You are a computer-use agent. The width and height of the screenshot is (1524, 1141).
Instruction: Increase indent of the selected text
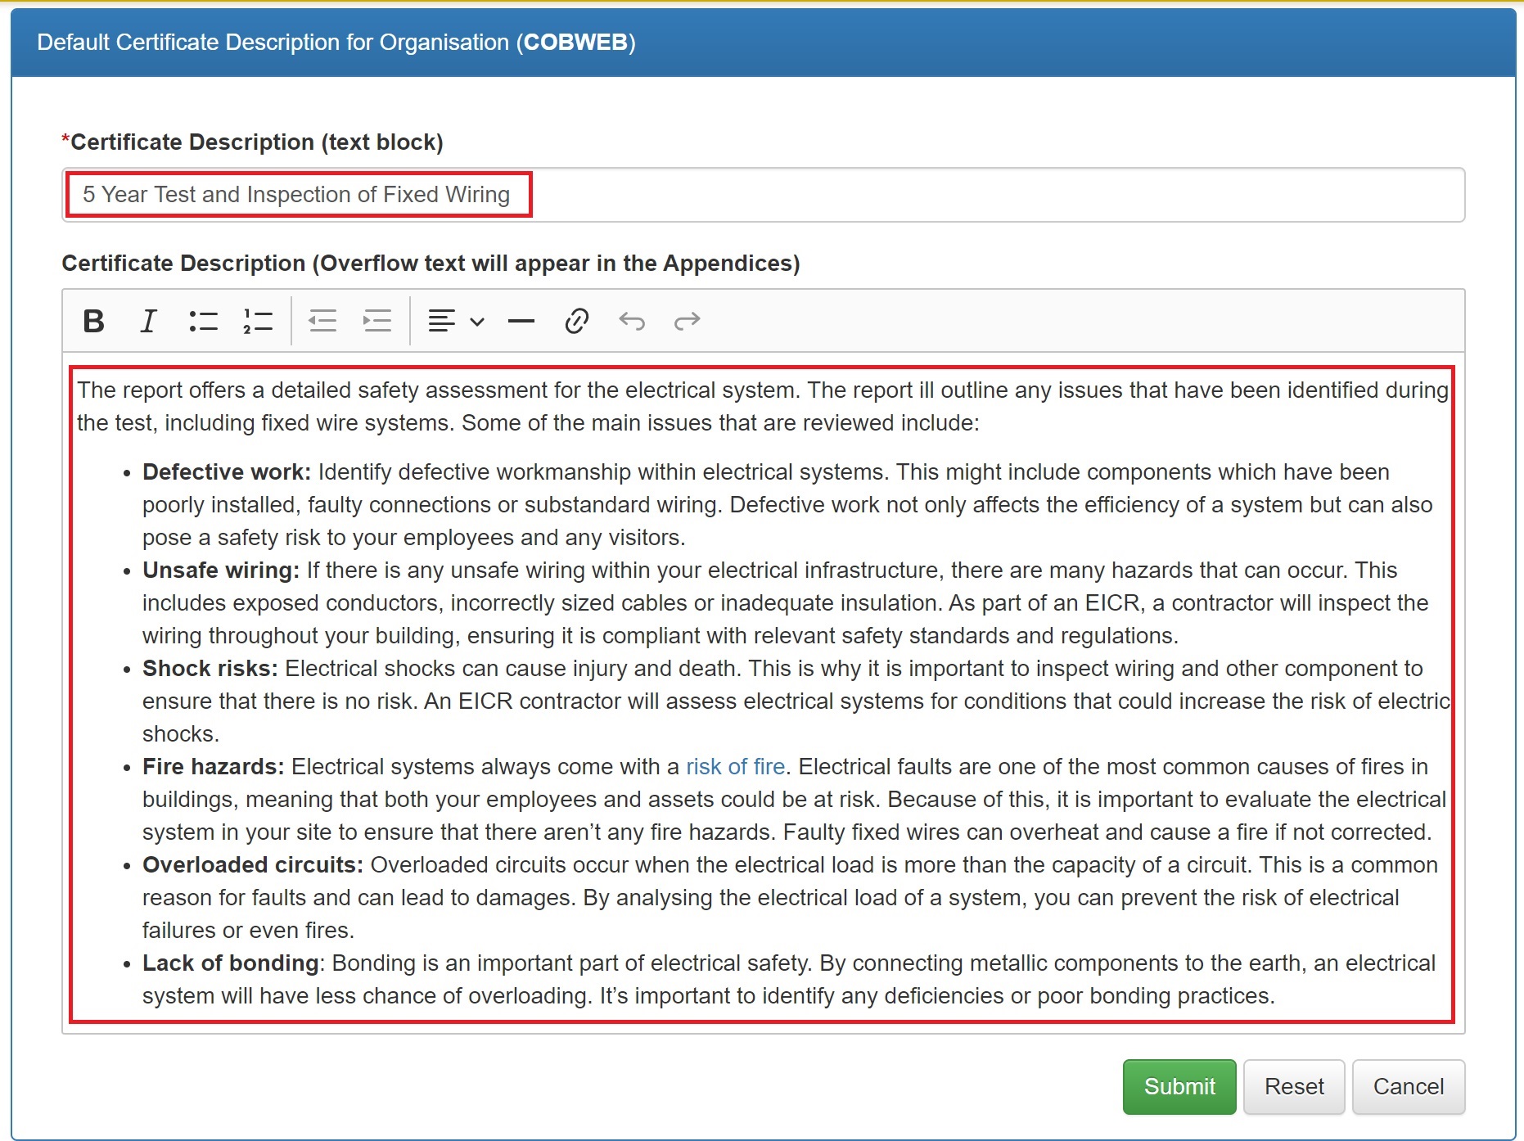click(377, 321)
